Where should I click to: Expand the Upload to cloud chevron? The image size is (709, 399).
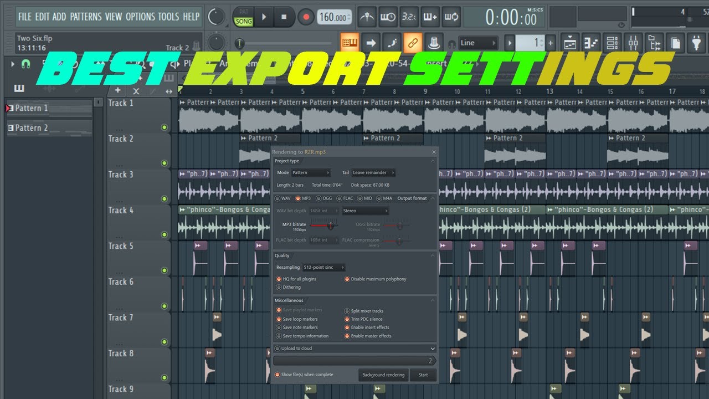(433, 349)
